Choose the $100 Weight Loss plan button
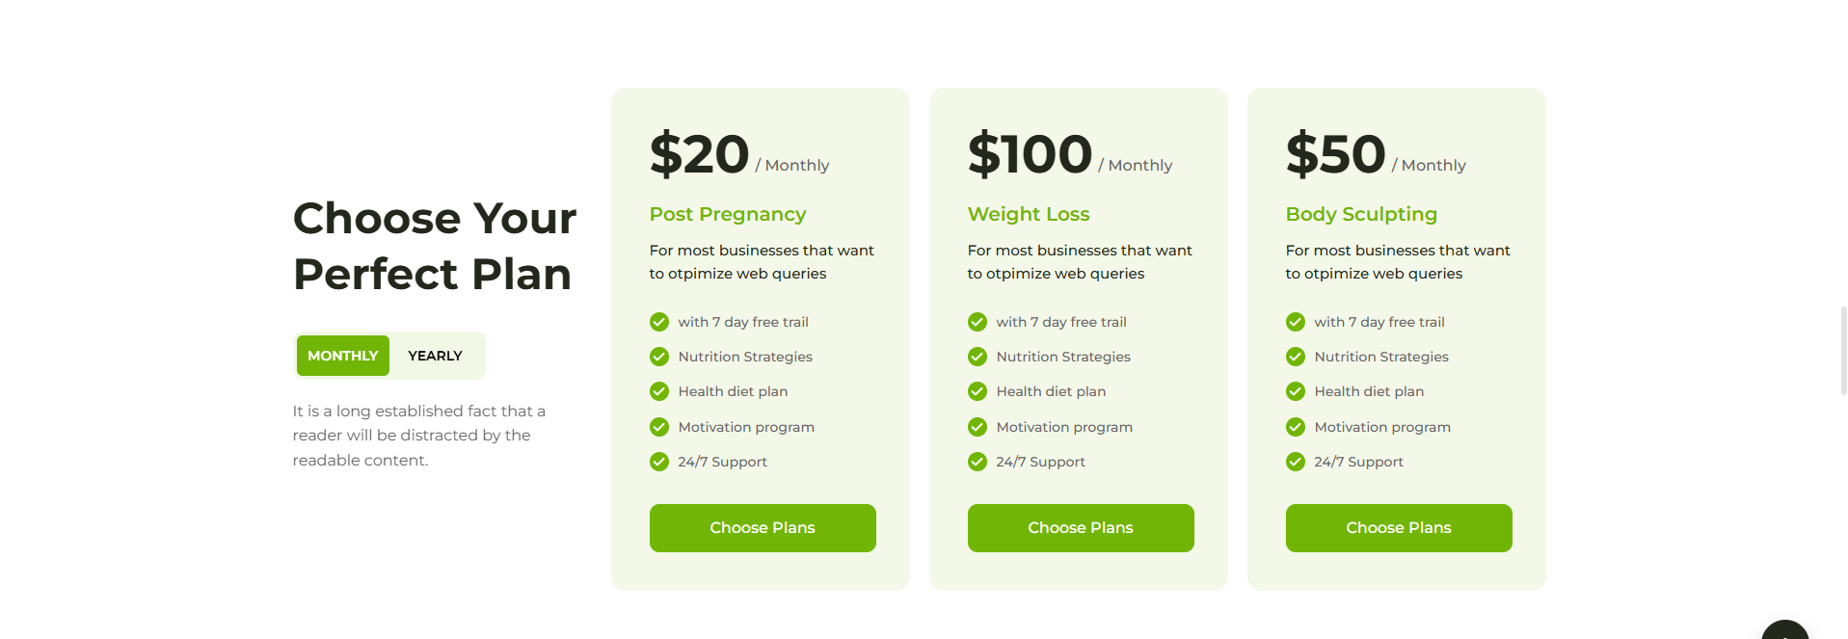The width and height of the screenshot is (1848, 639). coord(1081,528)
